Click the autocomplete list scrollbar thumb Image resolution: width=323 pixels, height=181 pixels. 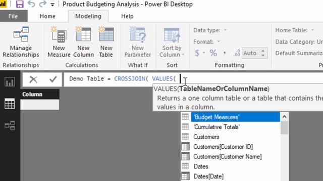pyautogui.click(x=285, y=128)
